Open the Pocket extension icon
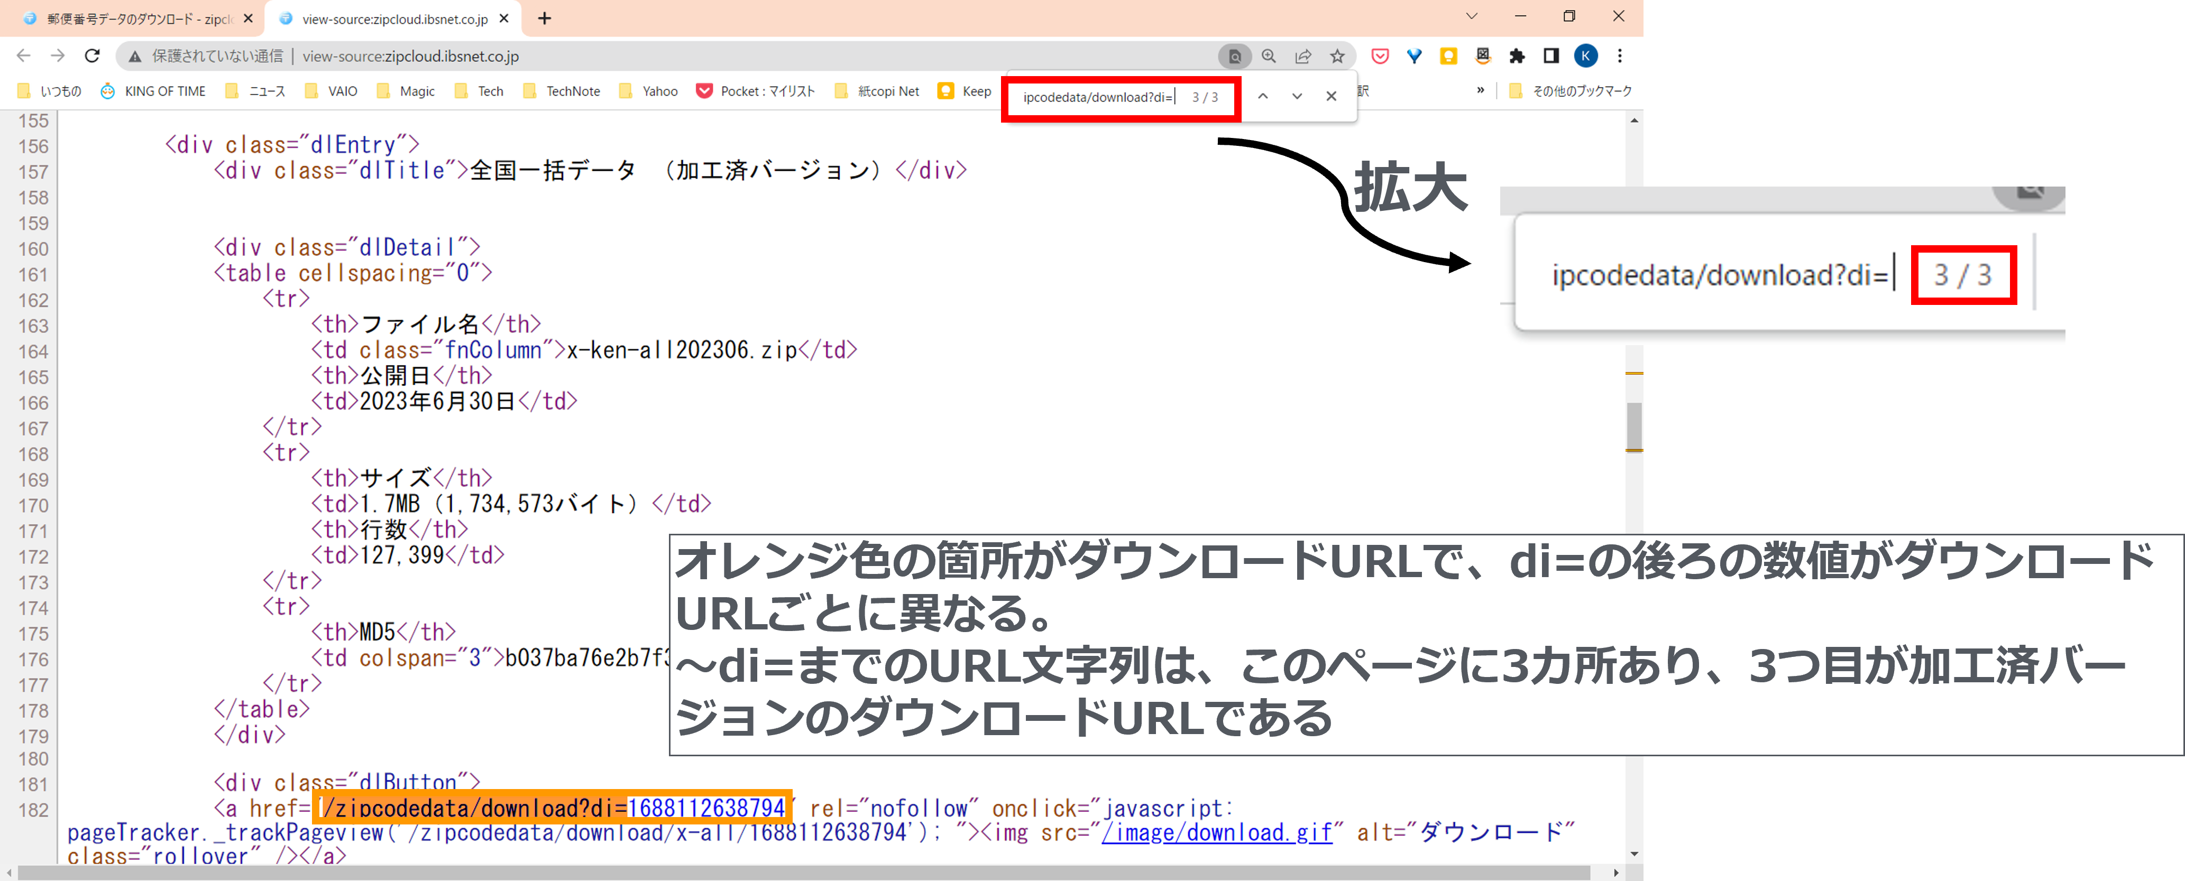Image resolution: width=2185 pixels, height=881 pixels. [1380, 56]
